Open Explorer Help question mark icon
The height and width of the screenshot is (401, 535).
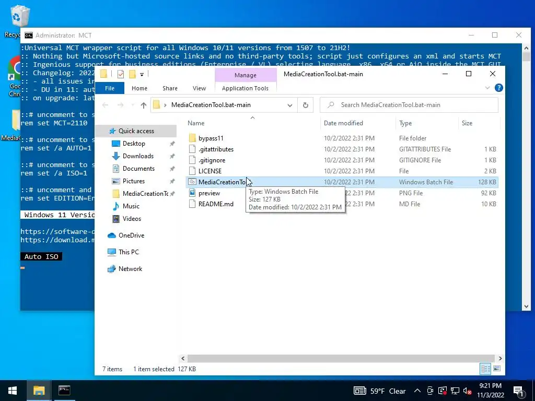[498, 88]
